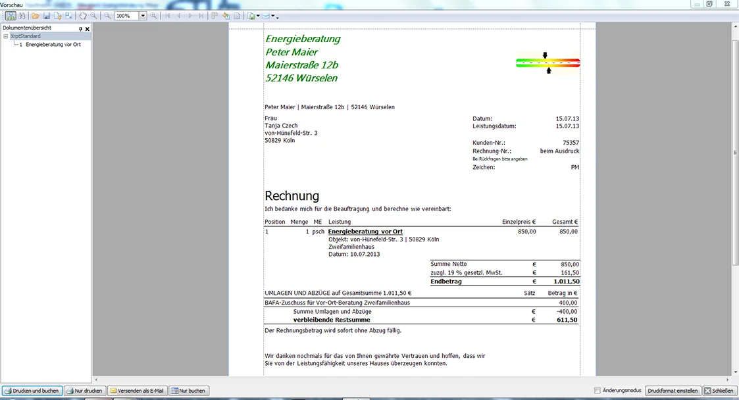Click the 'Rechnung' heading in the preview
The image size is (739, 400).
(x=292, y=195)
